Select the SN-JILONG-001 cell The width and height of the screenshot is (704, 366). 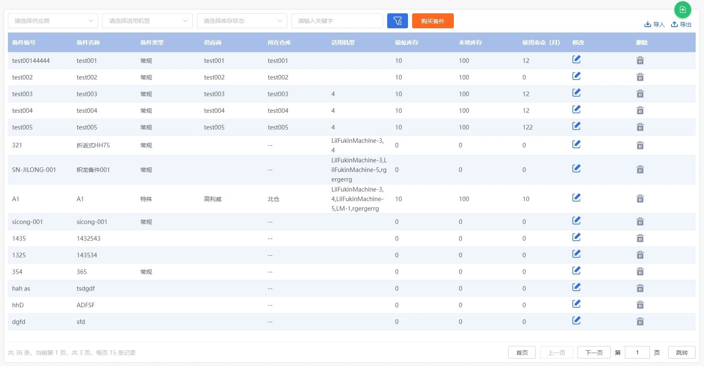pyautogui.click(x=34, y=170)
